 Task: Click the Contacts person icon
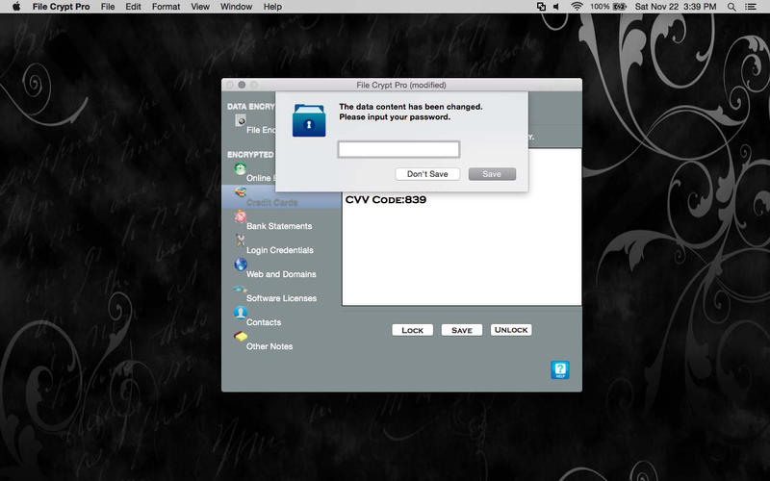coord(240,314)
